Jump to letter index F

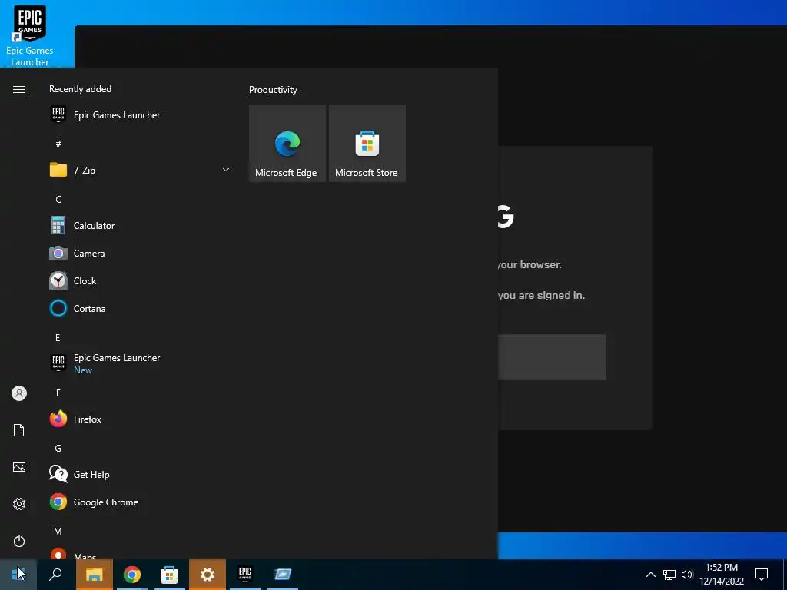point(58,393)
